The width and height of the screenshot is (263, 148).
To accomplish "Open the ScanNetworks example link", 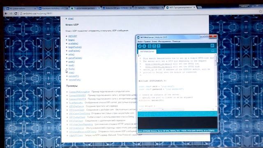I will click(76, 103).
